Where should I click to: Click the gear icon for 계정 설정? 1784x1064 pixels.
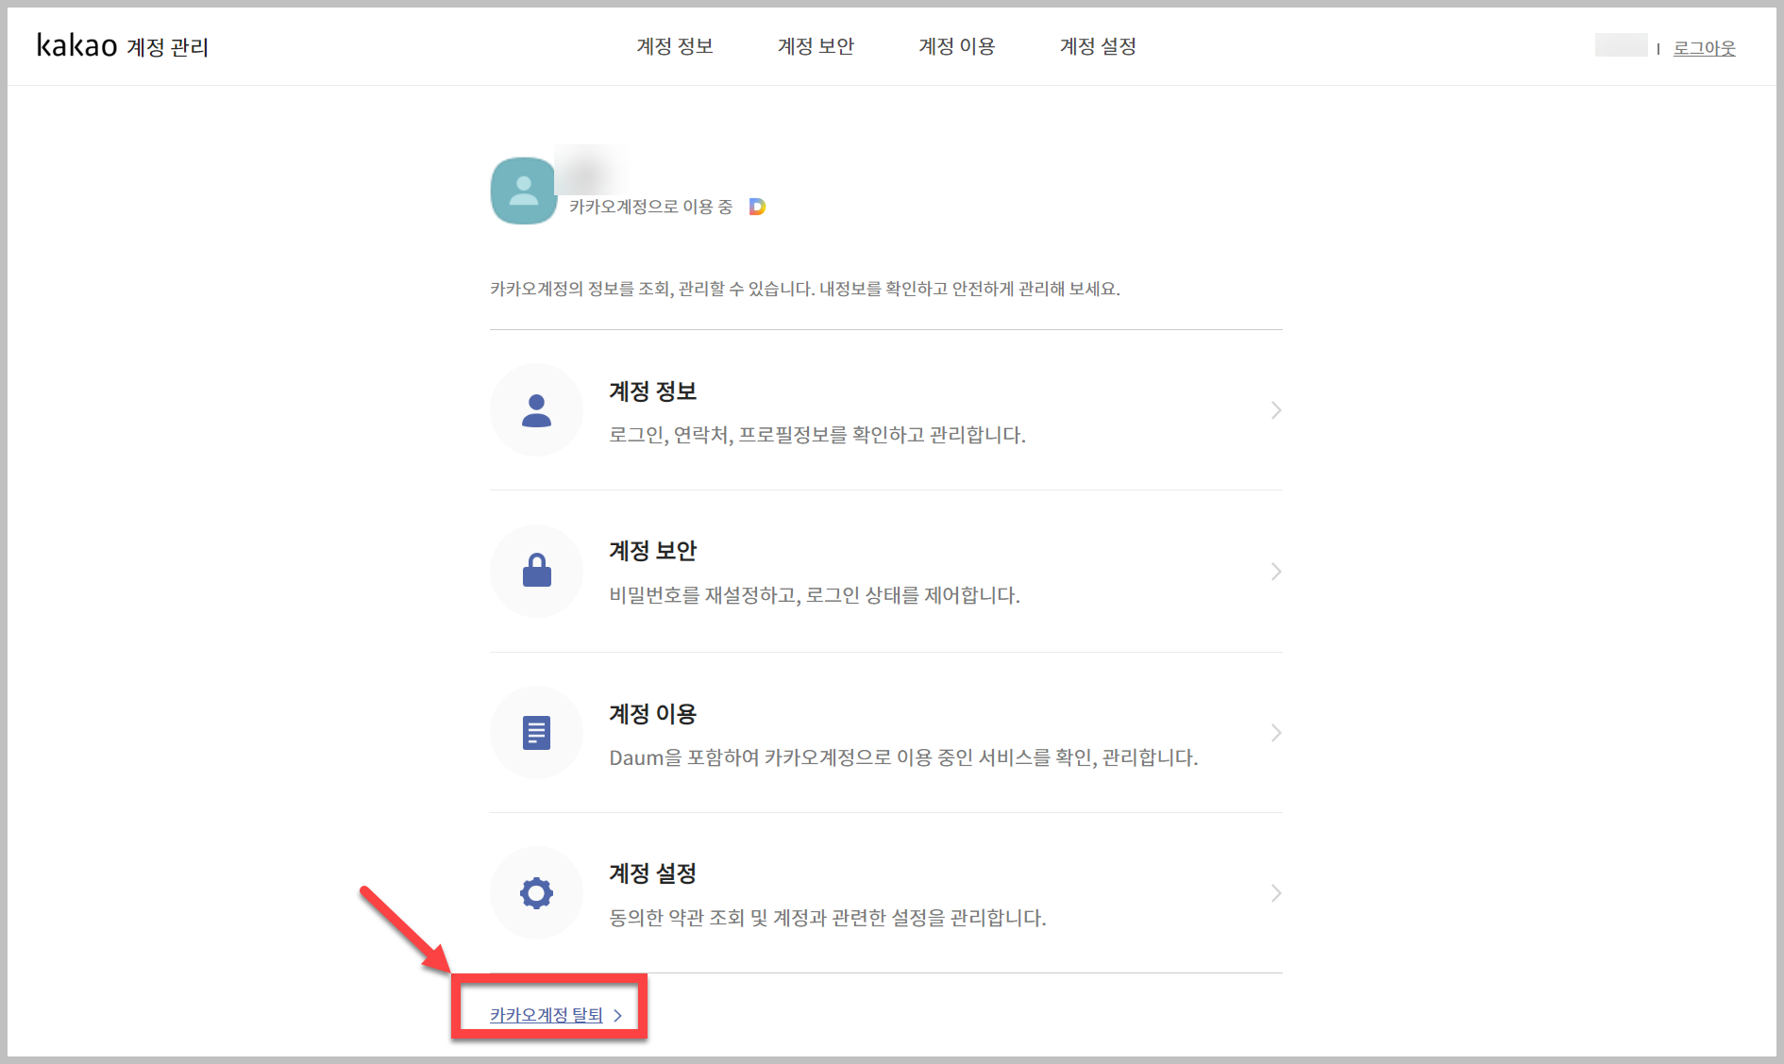click(x=536, y=892)
